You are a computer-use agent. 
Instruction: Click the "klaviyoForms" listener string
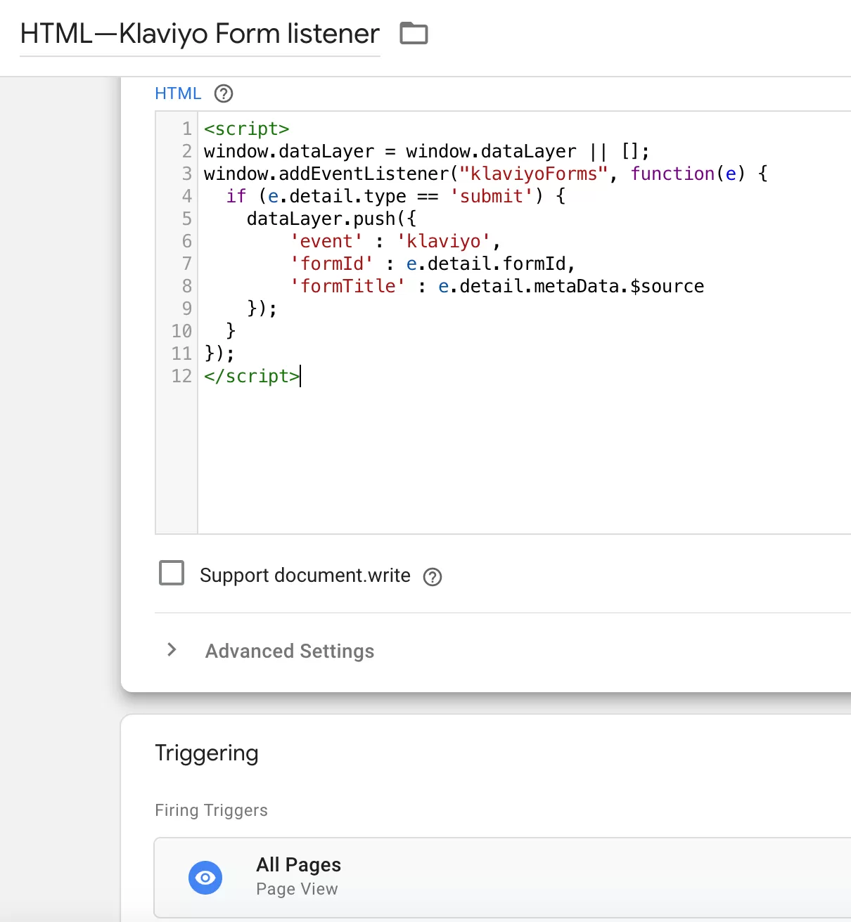(532, 174)
